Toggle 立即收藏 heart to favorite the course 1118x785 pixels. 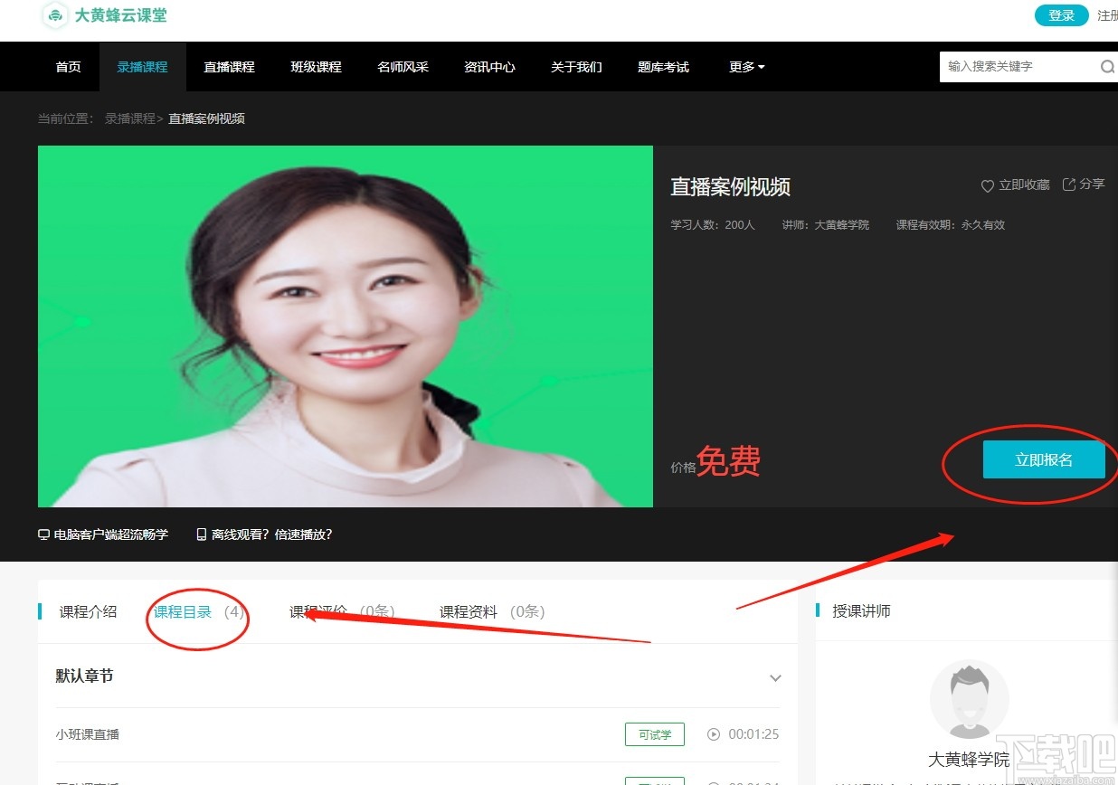tap(988, 185)
